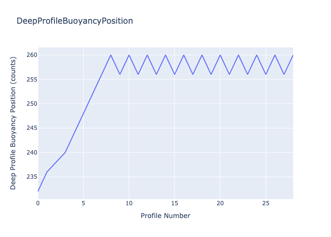
Task: Select the x-axis tick label 20
Action: pyautogui.click(x=220, y=203)
